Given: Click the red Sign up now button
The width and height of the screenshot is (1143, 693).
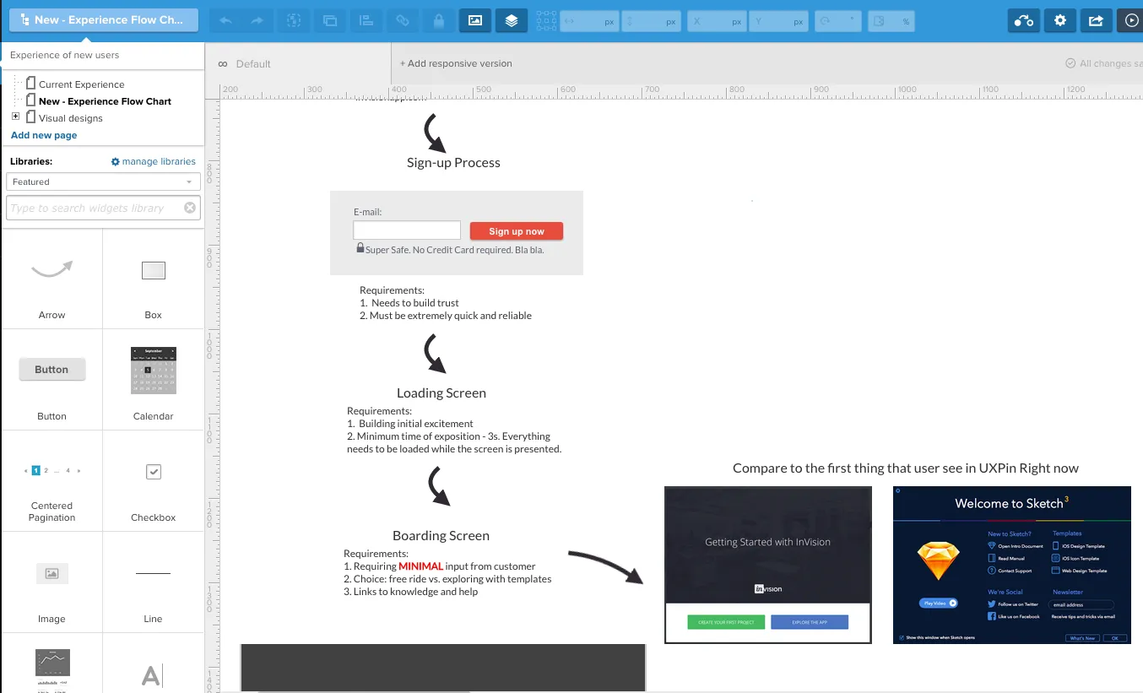Looking at the screenshot, I should 516,231.
